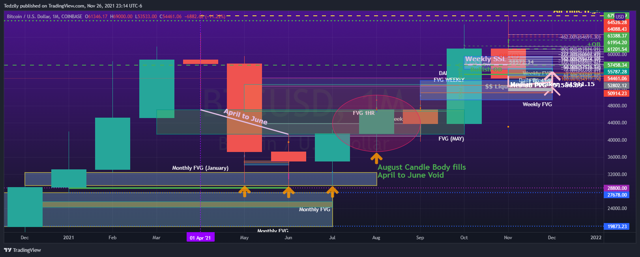Viewport: 640px width, 257px height.
Task: Click the 2022 label on time axis
Action: click(x=596, y=238)
